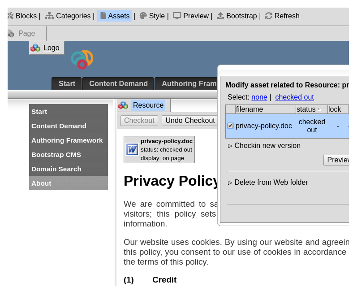Click the Categories hierarchy icon

click(49, 16)
